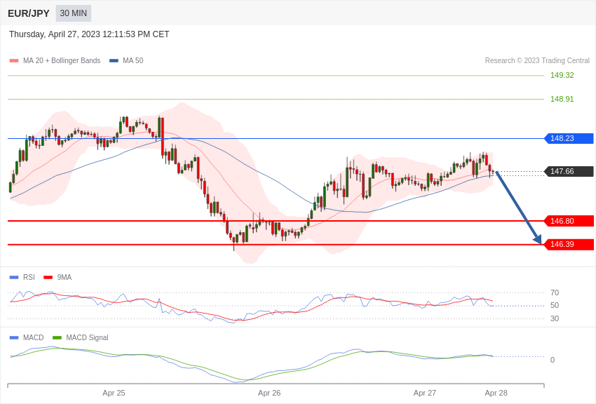
Task: Click the RSI 70 axis value
Action: coord(555,292)
